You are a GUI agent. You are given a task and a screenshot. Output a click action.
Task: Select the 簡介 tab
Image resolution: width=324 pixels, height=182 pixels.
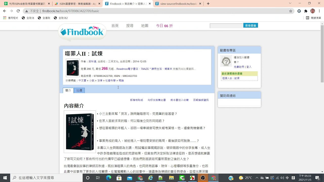pos(68,90)
